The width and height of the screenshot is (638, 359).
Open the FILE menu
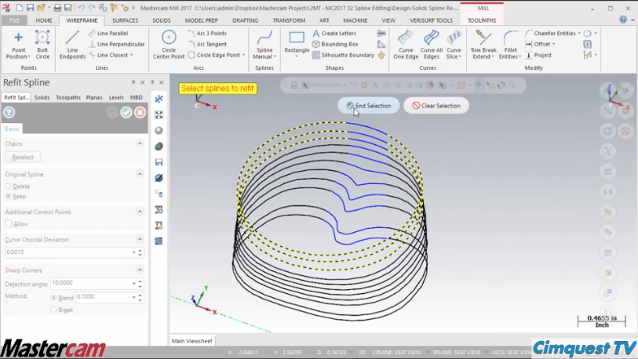(x=14, y=20)
